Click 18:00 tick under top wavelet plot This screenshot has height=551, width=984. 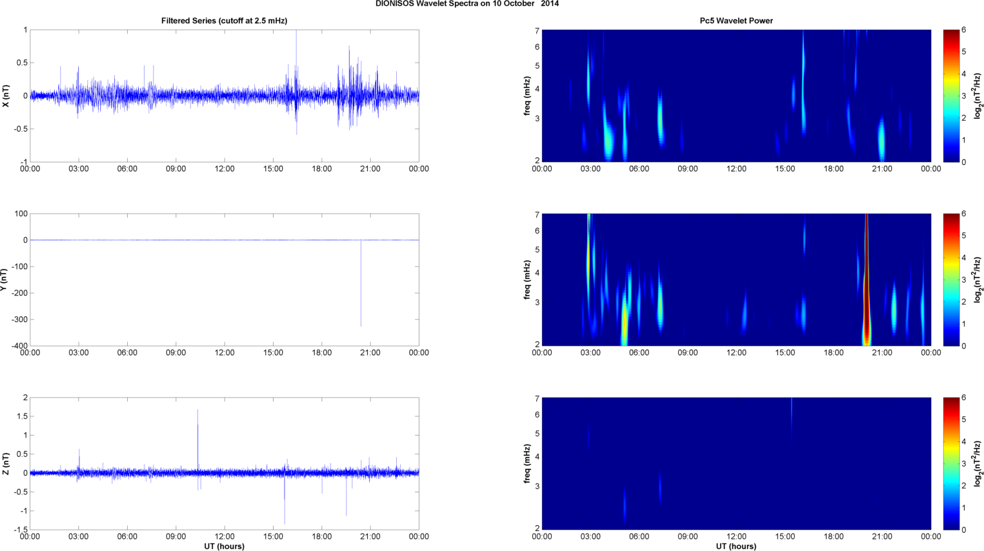point(834,168)
